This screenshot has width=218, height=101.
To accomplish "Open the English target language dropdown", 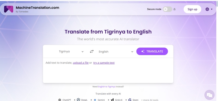I will point(116,52).
